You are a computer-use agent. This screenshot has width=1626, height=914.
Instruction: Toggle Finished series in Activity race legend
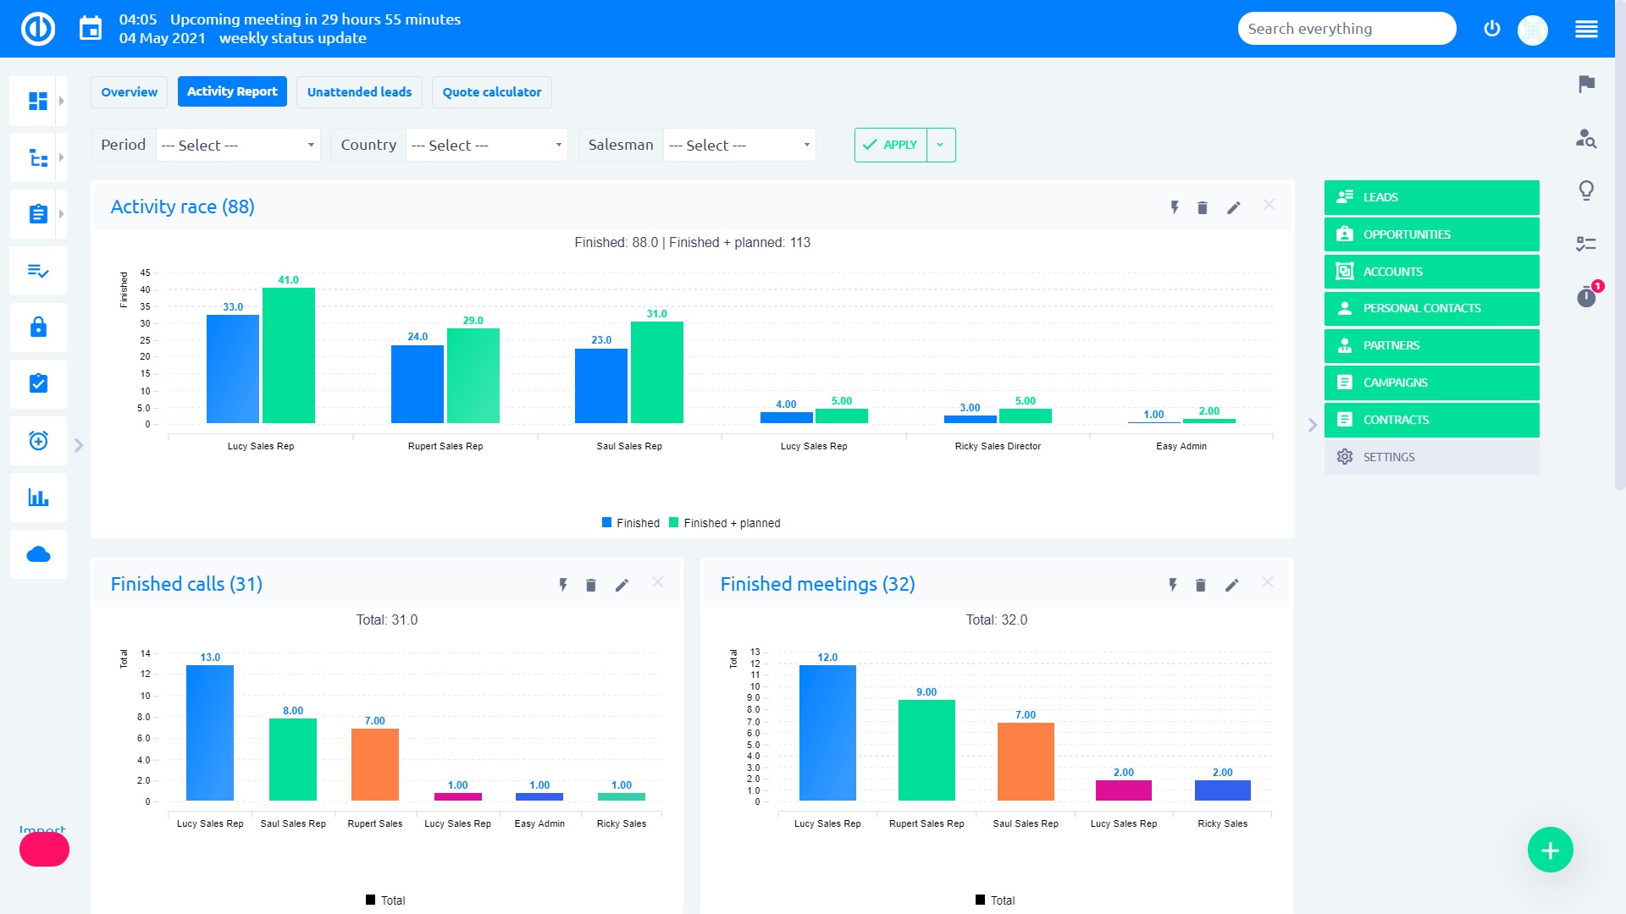[x=630, y=523]
